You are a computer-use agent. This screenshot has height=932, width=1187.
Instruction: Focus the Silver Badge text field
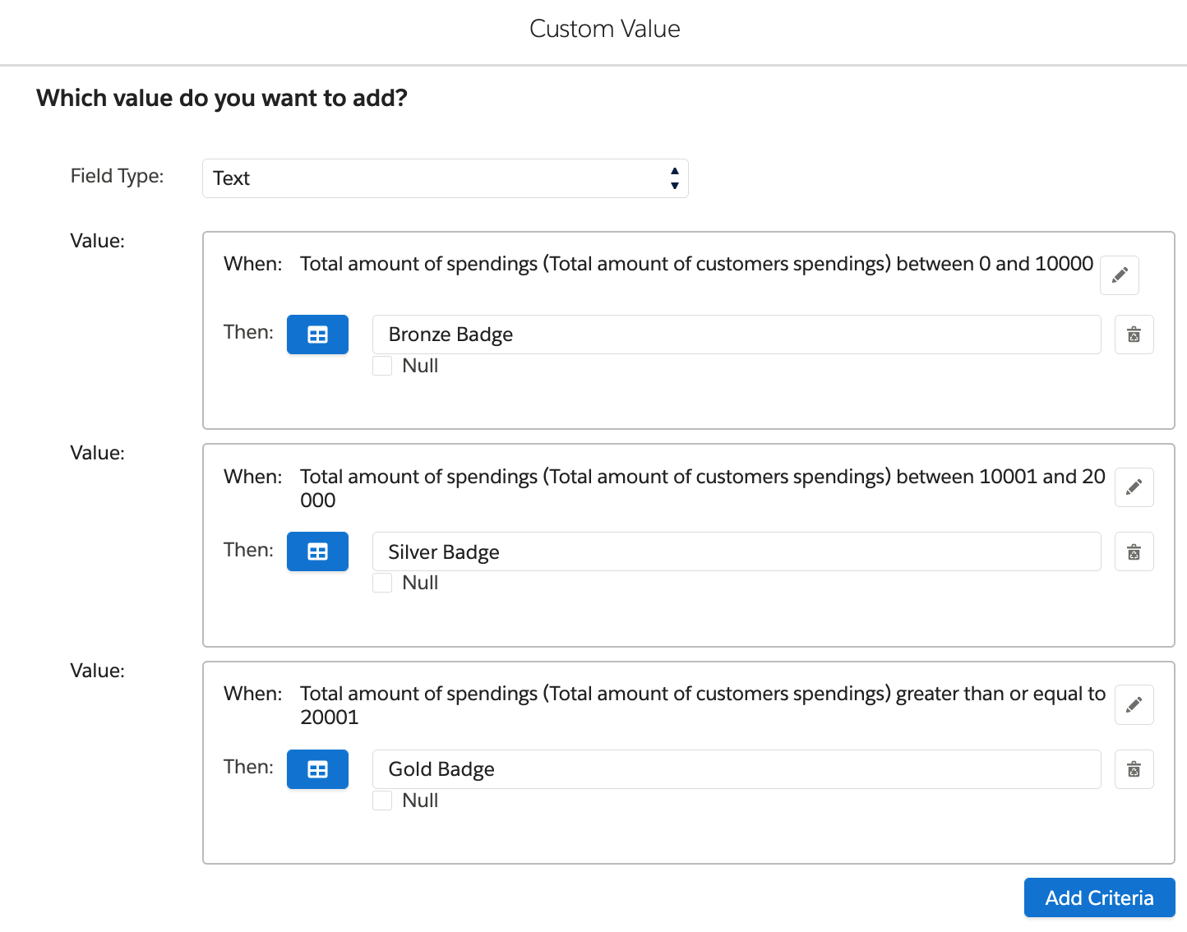click(737, 551)
